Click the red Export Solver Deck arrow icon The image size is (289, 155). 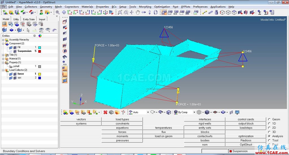(x=31, y=12)
